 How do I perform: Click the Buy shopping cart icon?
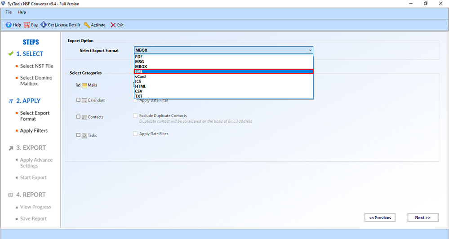coord(27,25)
